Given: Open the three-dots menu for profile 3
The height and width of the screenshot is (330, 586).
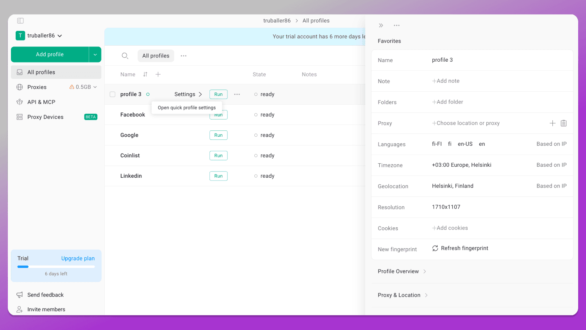Looking at the screenshot, I should [x=237, y=94].
